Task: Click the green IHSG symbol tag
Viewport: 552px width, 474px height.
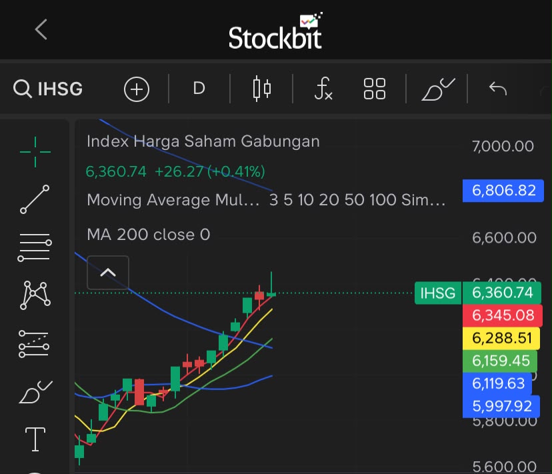Action: (437, 293)
